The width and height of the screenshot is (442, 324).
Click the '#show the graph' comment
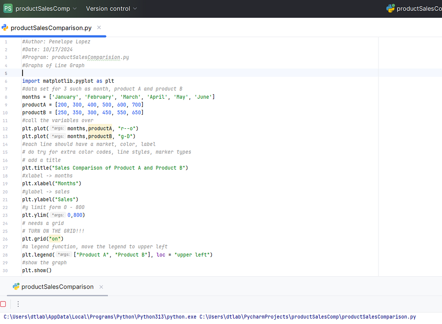(45, 262)
